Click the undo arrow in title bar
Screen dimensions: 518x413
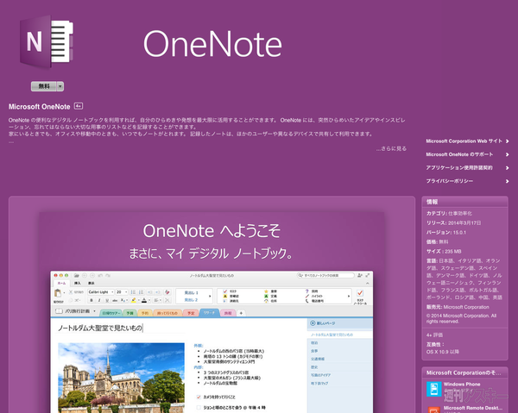(x=100, y=275)
